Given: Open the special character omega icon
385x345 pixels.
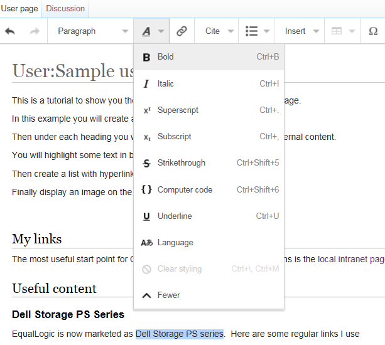Looking at the screenshot, I should click(x=373, y=31).
